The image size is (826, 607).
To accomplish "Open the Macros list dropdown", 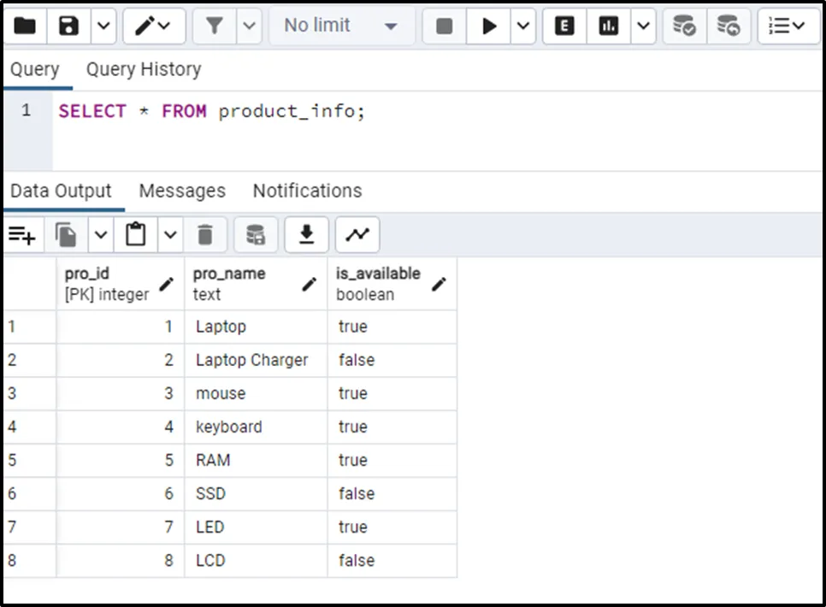I will coord(788,27).
